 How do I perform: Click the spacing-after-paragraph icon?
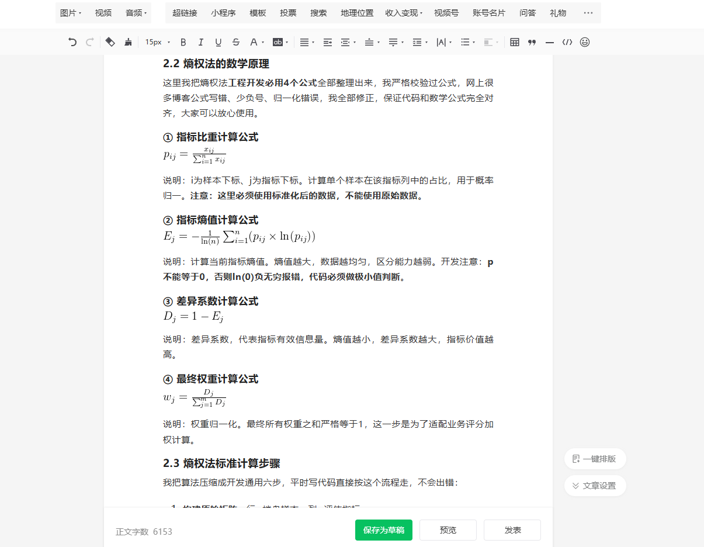393,42
